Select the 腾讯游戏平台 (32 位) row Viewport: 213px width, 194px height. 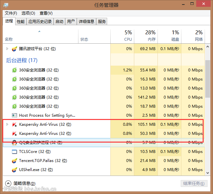[x=104, y=49]
